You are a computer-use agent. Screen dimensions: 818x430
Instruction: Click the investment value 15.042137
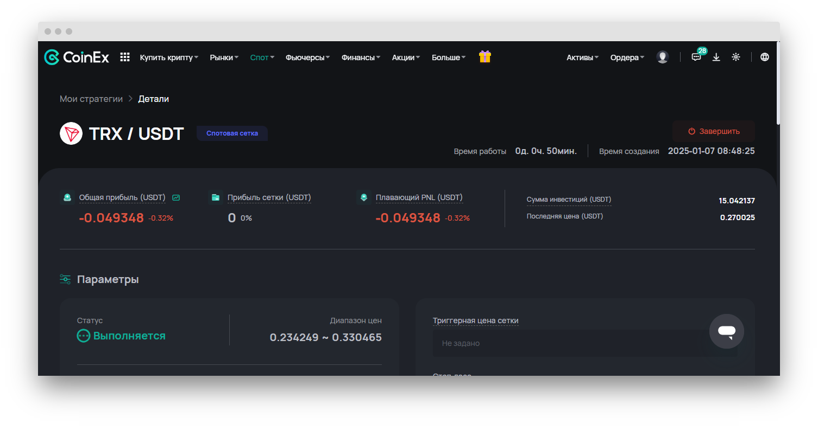click(737, 201)
